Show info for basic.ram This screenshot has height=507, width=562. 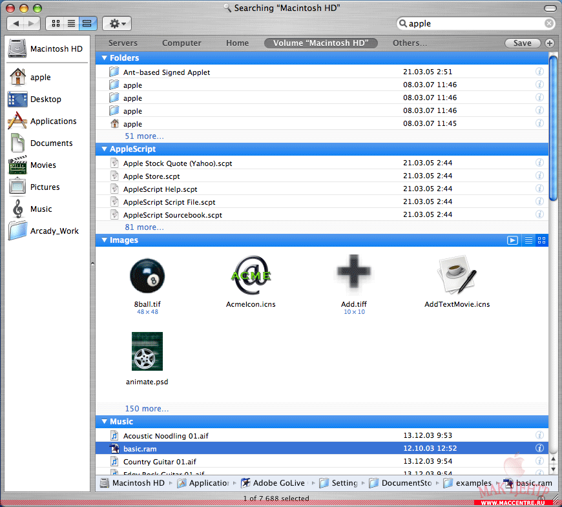click(539, 448)
